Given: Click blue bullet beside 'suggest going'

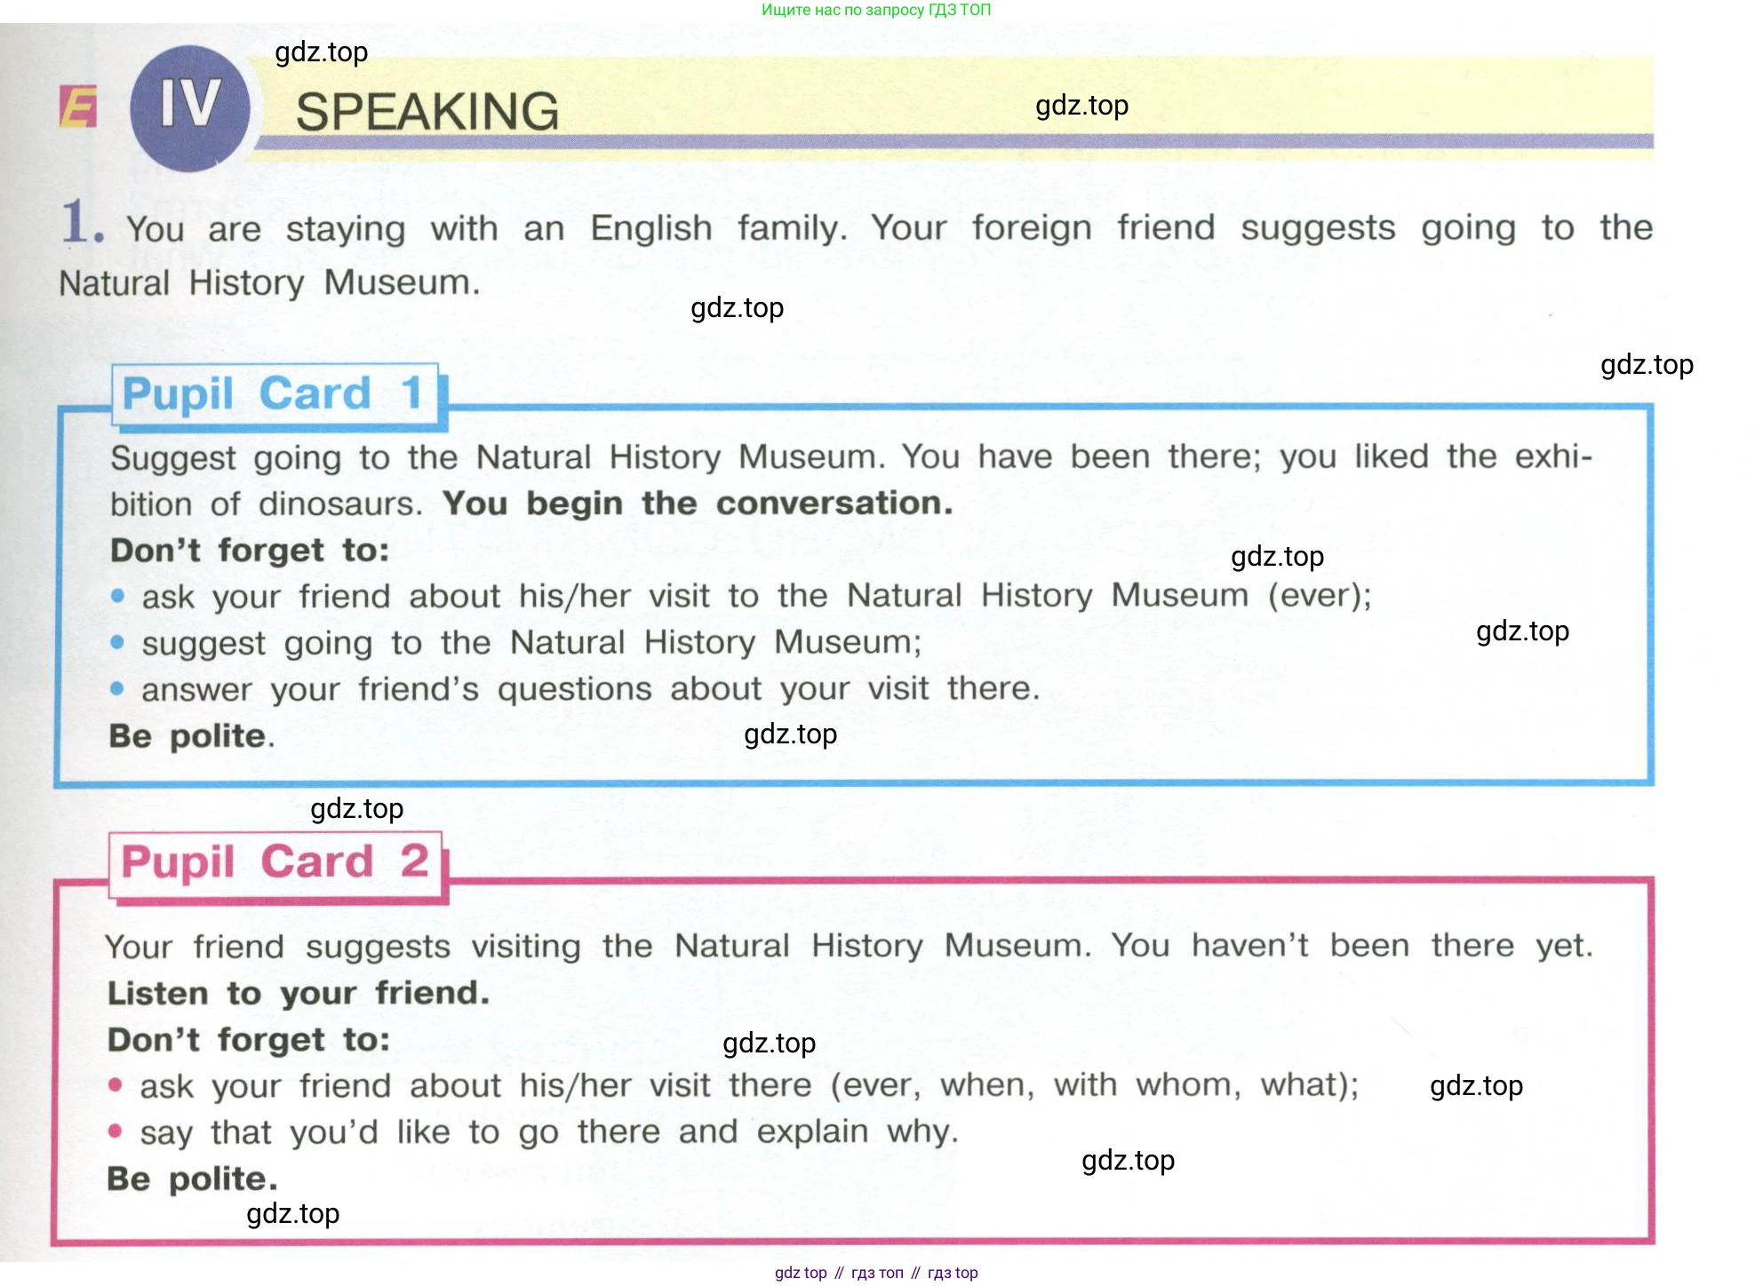Looking at the screenshot, I should tap(117, 642).
